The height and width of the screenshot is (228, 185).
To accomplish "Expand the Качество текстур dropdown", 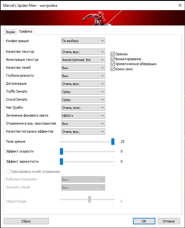I will (x=83, y=52).
